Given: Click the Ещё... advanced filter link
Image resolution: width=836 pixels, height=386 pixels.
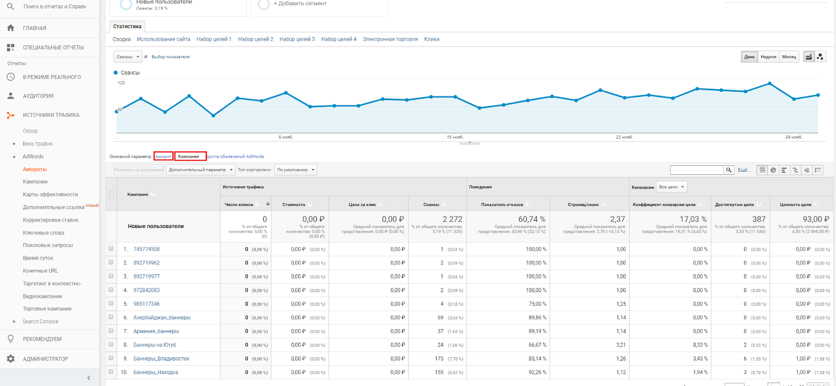Looking at the screenshot, I should [745, 170].
